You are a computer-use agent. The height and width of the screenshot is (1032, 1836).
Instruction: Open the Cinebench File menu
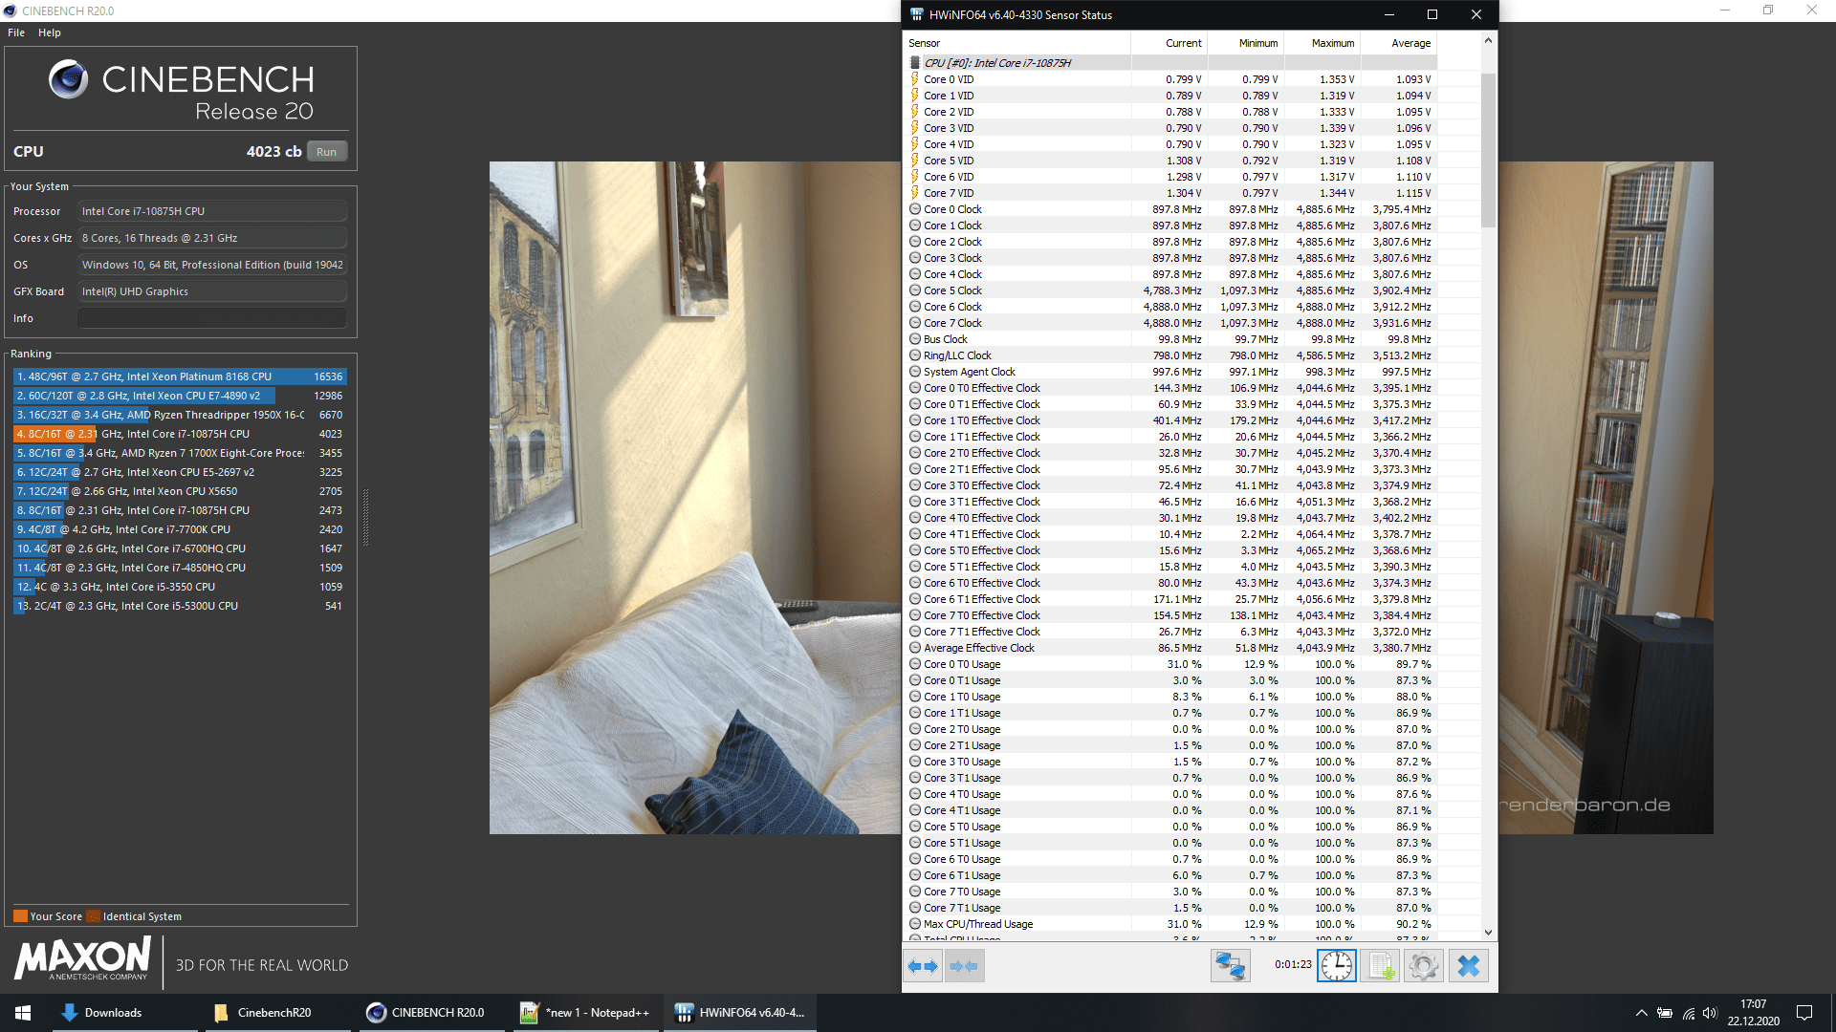coord(16,32)
